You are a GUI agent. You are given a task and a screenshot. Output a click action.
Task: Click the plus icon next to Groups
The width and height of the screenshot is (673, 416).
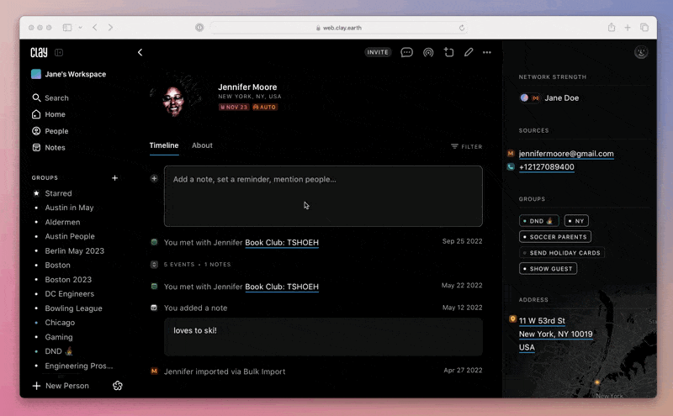pos(115,178)
